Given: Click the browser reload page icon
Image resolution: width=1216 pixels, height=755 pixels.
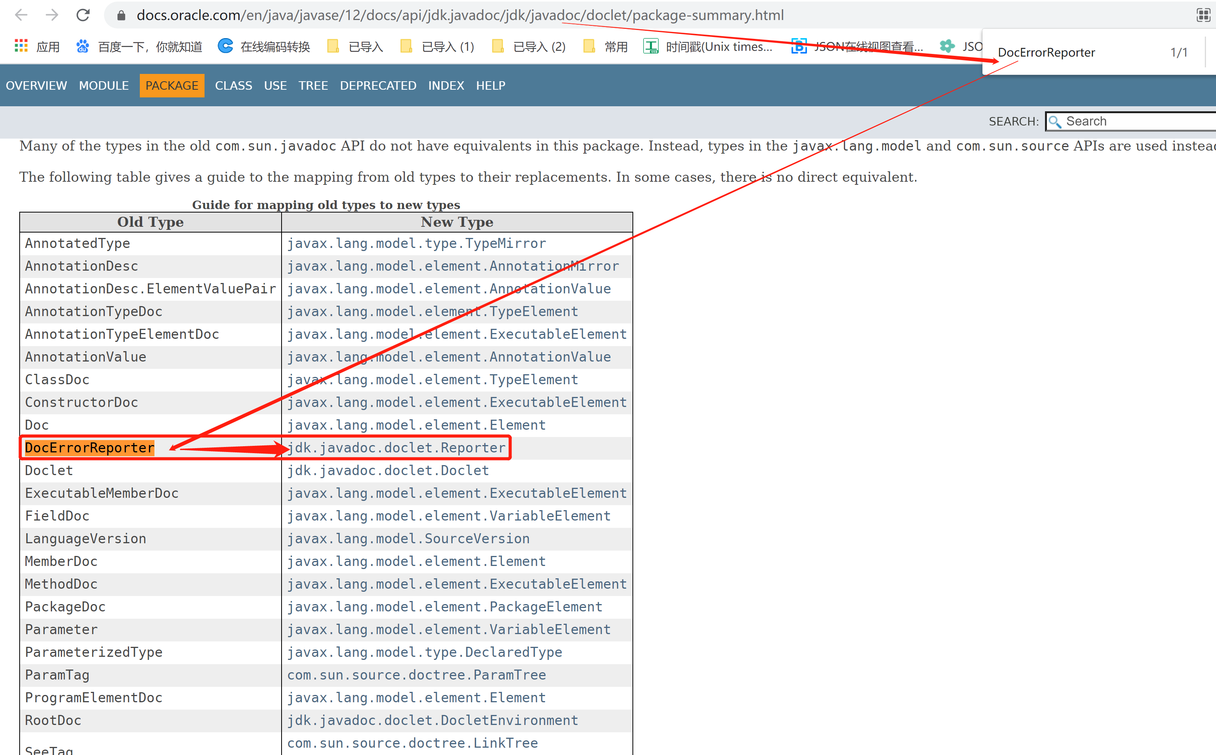Looking at the screenshot, I should tap(83, 15).
